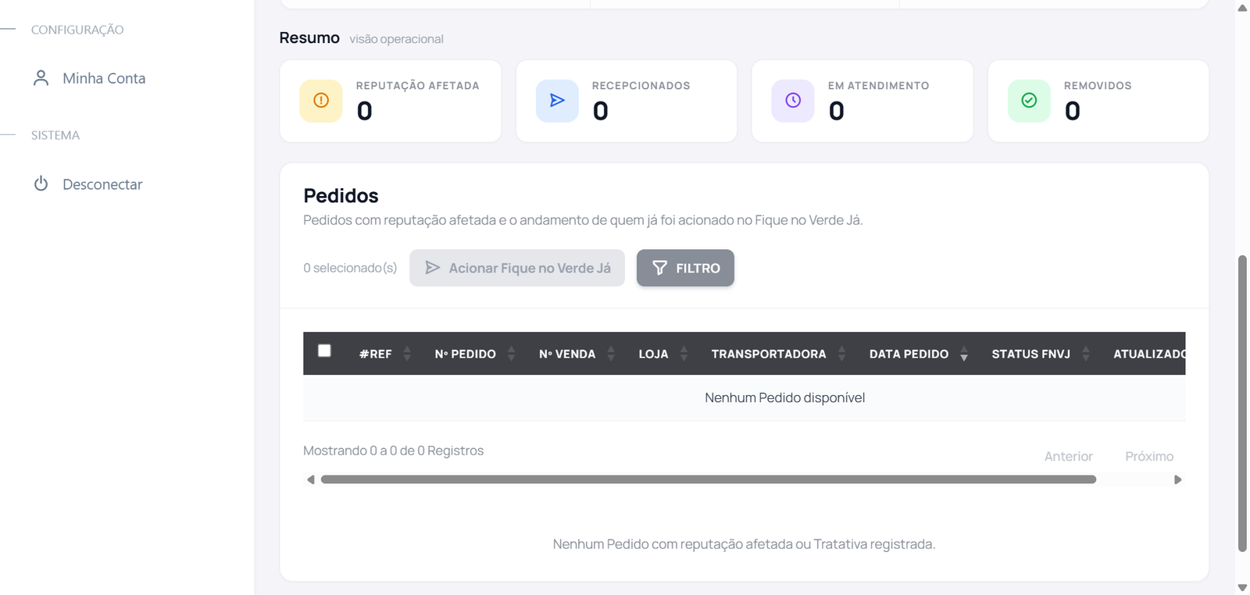This screenshot has height=595, width=1250.
Task: Sort table by DATA PEDIDO column arrows
Action: point(964,354)
